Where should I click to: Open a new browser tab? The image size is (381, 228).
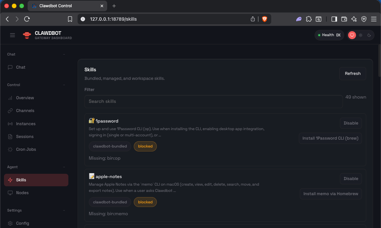coord(114,6)
